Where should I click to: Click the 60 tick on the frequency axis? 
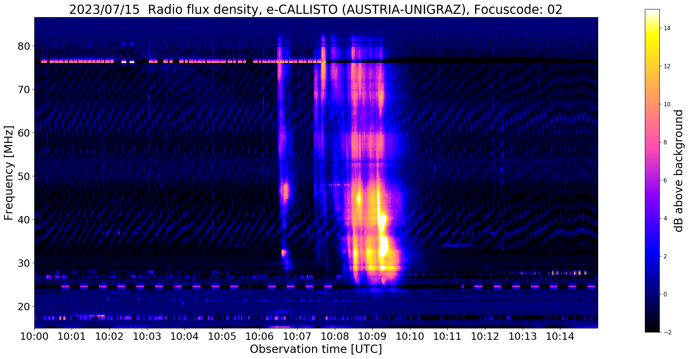pyautogui.click(x=24, y=133)
